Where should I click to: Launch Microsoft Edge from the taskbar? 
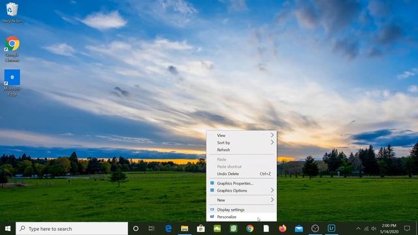tap(169, 228)
